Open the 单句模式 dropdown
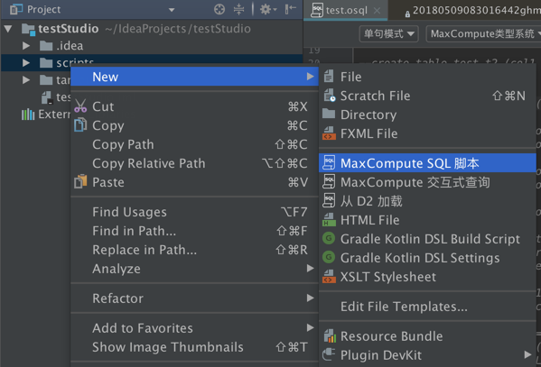541x367 pixels. [389, 33]
